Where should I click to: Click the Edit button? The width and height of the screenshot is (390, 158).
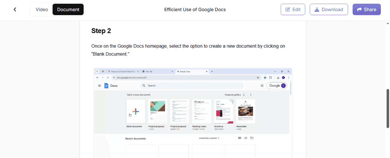pos(293,9)
